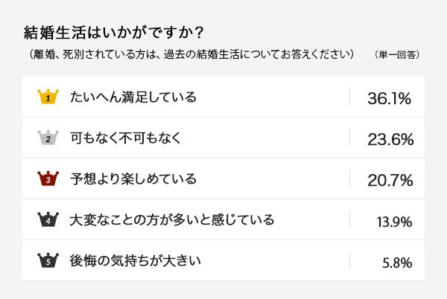This screenshot has width=447, height=299.
Task: Click the gold rank 1 crown icon
Action: pyautogui.click(x=48, y=97)
